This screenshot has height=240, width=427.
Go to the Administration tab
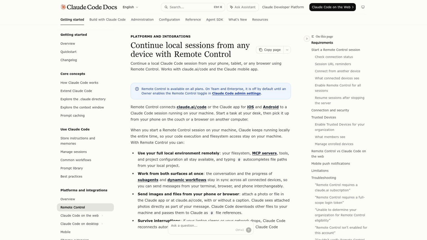142,20
